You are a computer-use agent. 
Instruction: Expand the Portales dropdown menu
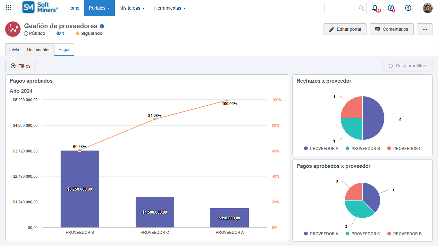(99, 8)
